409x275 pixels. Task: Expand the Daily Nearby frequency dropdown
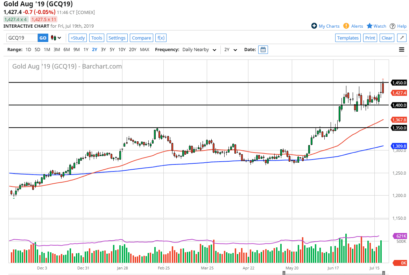[199, 50]
